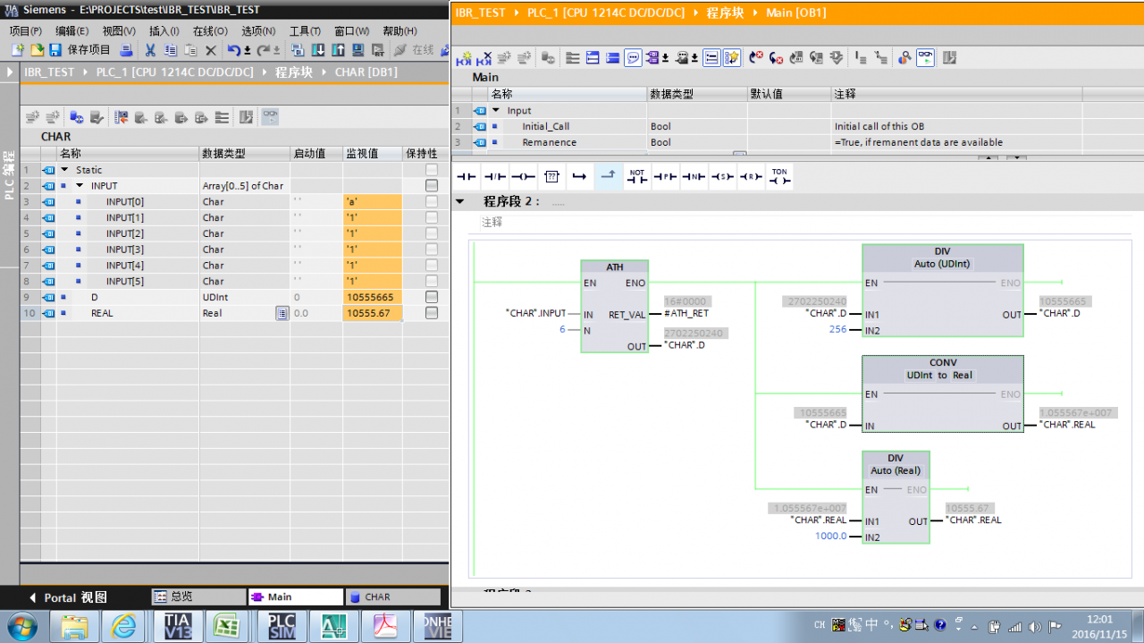Click the 保存项目 save project button

pyautogui.click(x=80, y=50)
